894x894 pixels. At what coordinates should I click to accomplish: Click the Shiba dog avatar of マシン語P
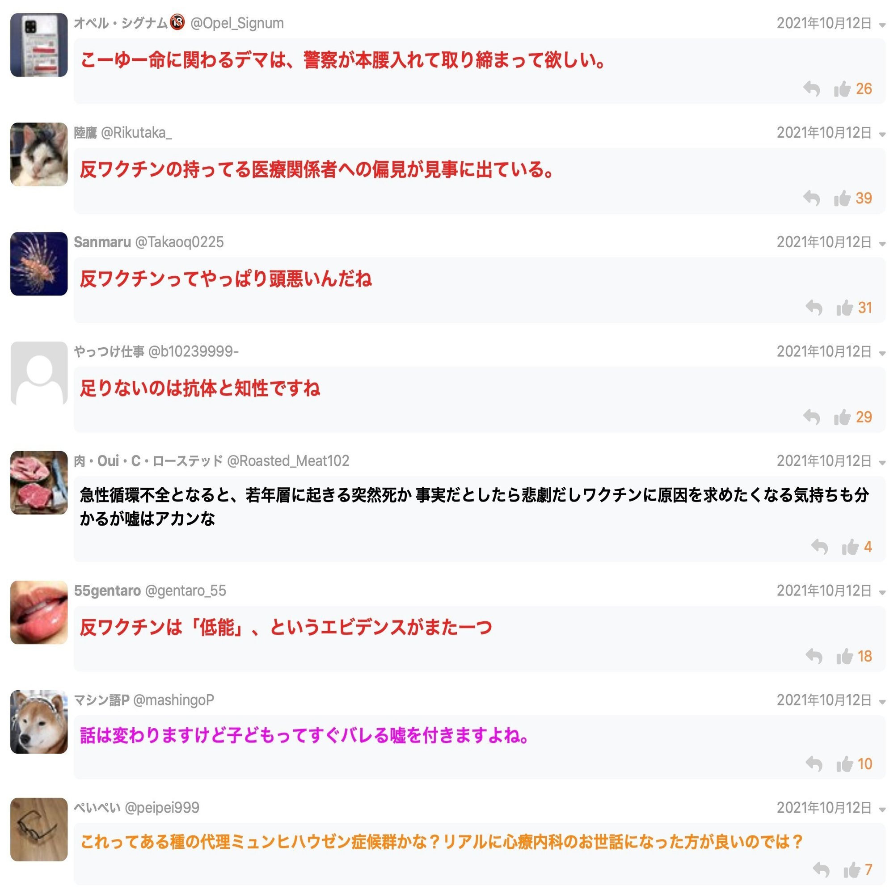point(39,722)
